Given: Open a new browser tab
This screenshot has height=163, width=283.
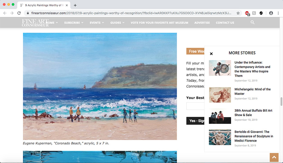Looking at the screenshot, I should click(x=75, y=5).
